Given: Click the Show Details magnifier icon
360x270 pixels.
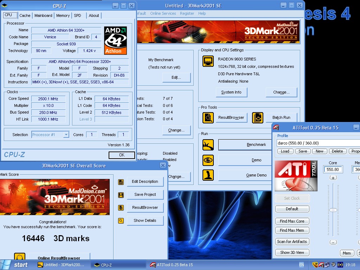Looking at the screenshot, I should 121,221.
